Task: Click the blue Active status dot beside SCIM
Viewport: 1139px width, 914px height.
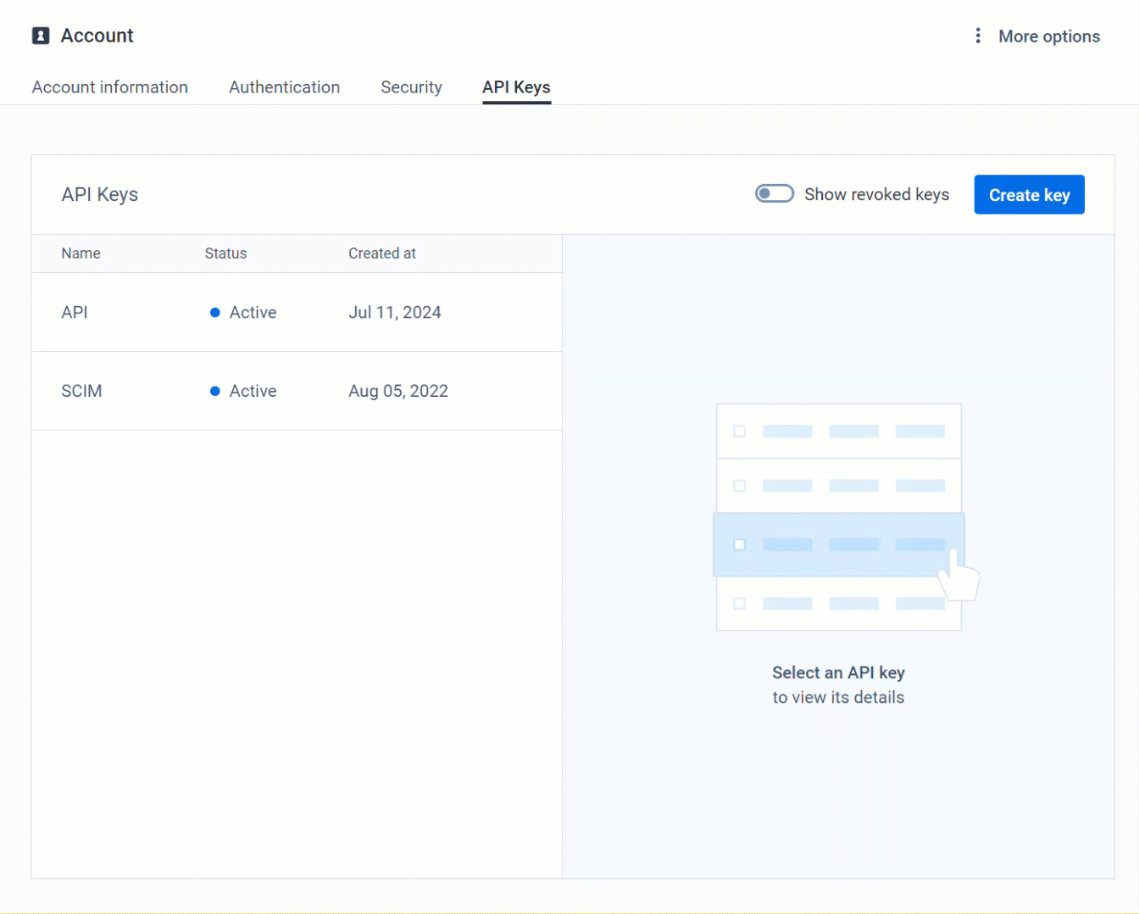Action: (216, 391)
